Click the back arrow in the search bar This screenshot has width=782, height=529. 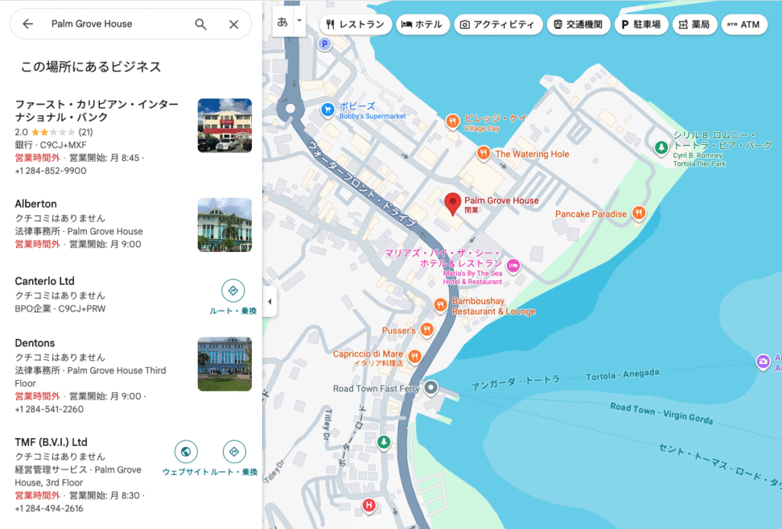[27, 24]
